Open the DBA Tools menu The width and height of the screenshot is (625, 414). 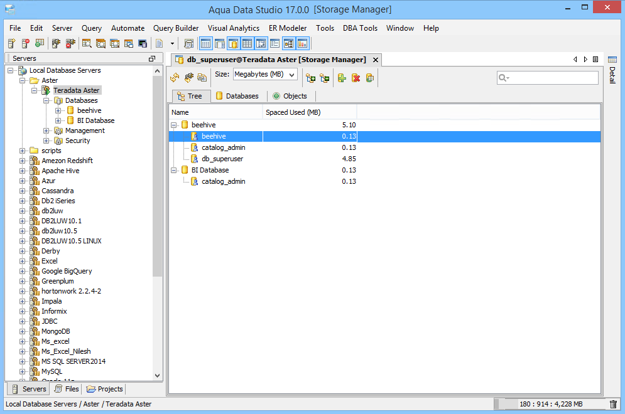360,28
